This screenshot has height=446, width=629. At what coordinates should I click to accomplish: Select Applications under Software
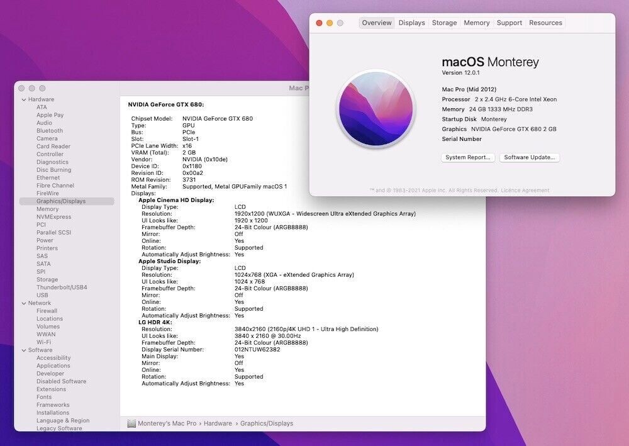click(x=53, y=365)
